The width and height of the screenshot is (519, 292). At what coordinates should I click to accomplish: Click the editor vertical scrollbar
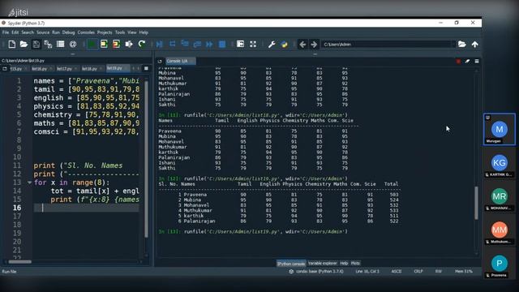146,159
